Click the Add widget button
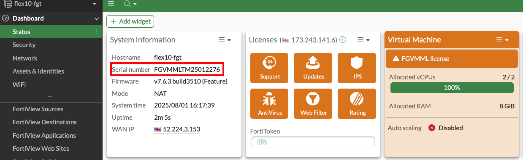 click(130, 21)
